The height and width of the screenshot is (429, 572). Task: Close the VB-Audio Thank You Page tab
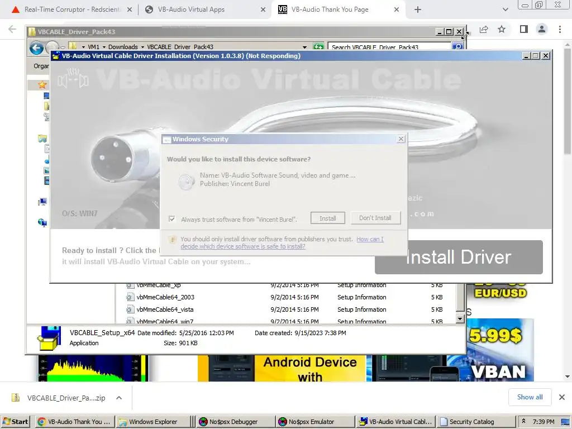(397, 9)
